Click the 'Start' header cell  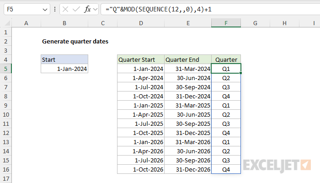tap(64, 59)
